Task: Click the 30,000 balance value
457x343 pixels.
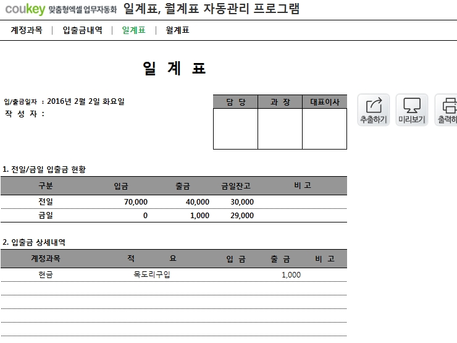Action: click(242, 202)
